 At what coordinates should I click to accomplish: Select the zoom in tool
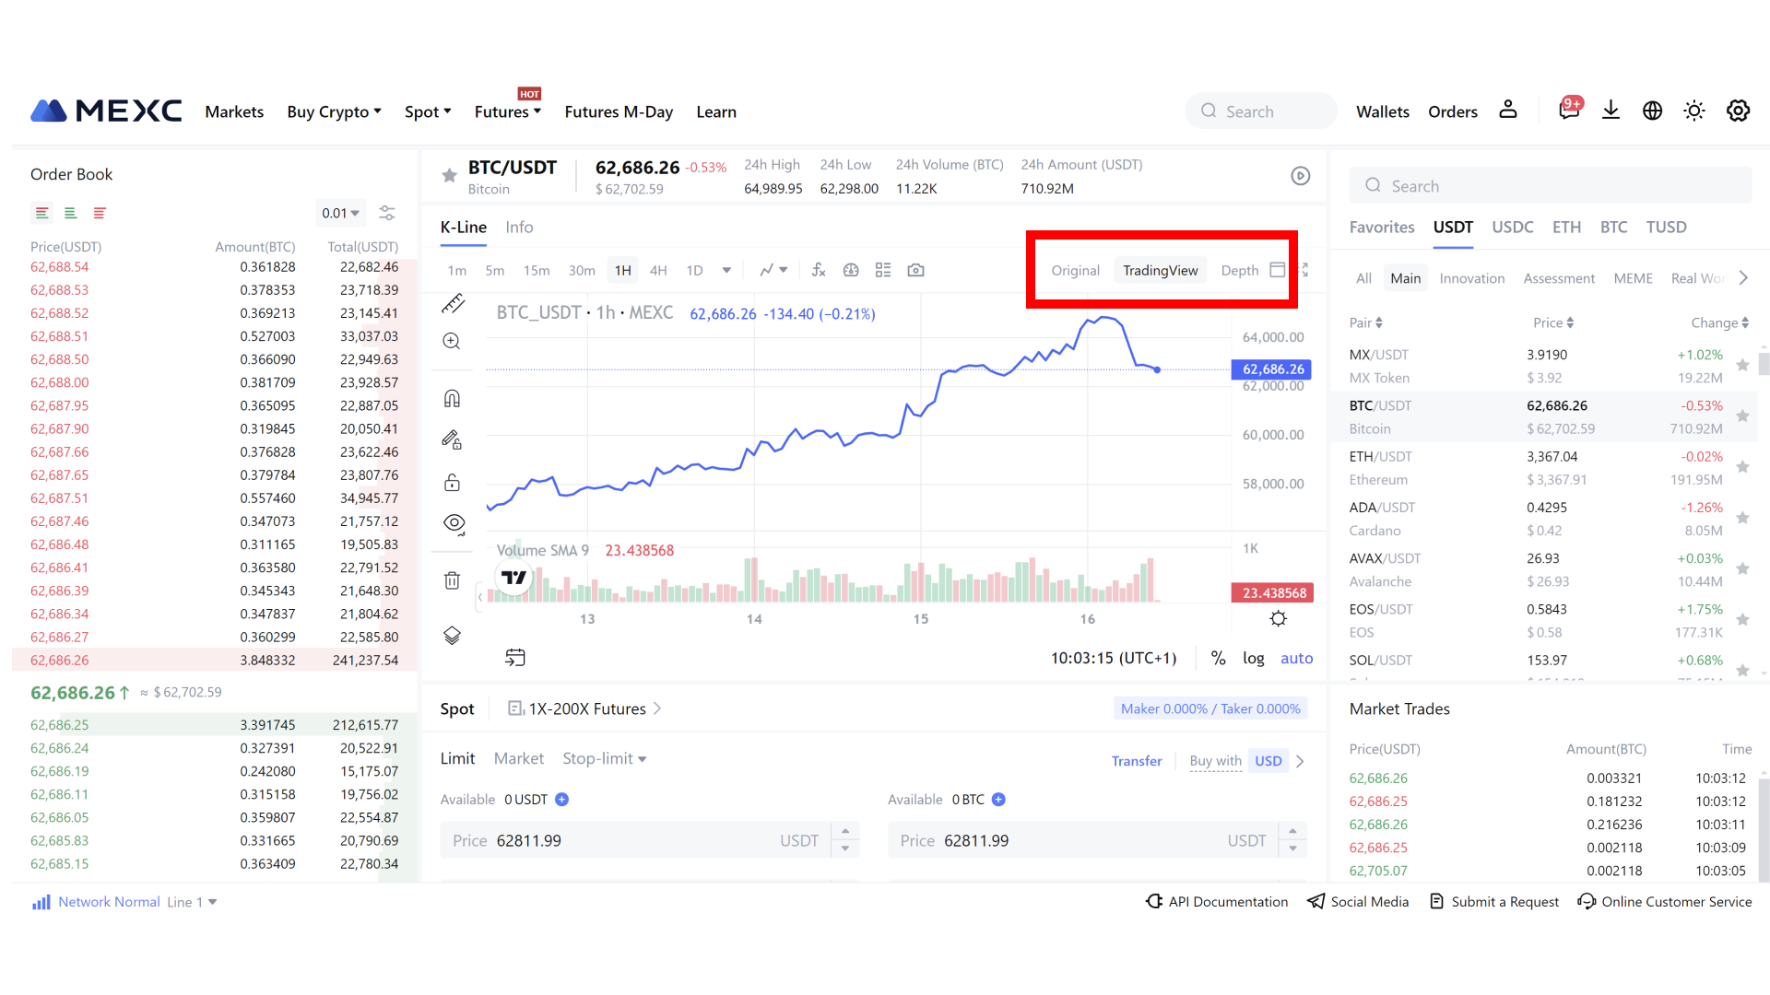click(452, 341)
